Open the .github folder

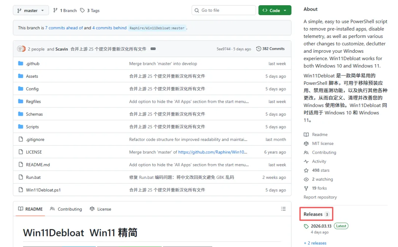[x=33, y=63]
